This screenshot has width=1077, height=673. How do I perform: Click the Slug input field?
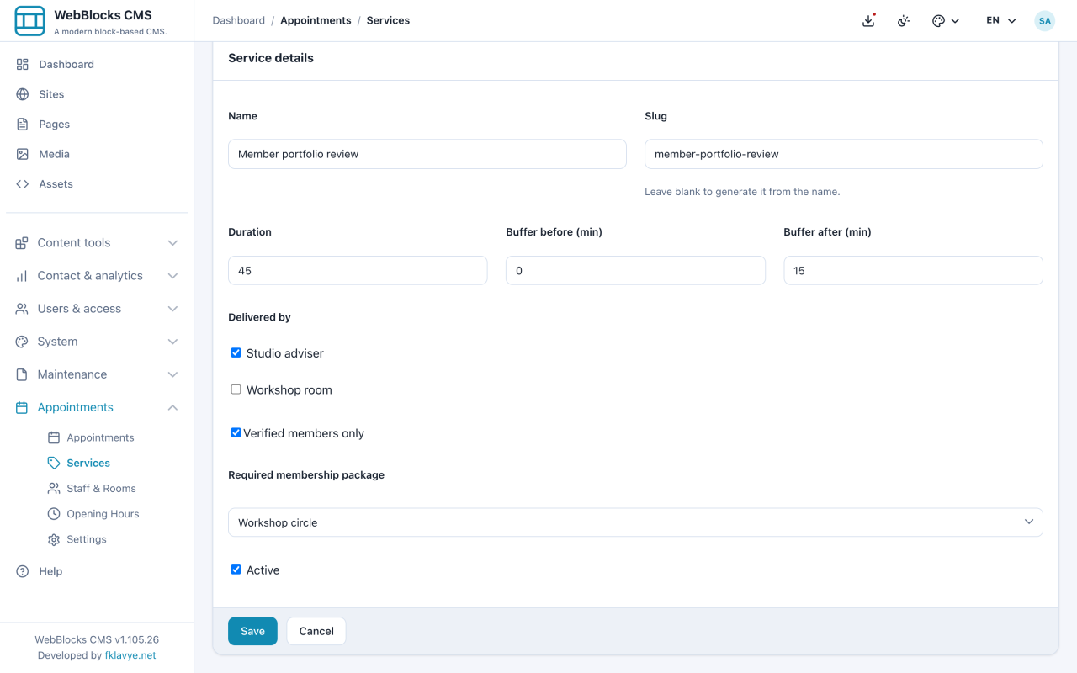(x=844, y=154)
